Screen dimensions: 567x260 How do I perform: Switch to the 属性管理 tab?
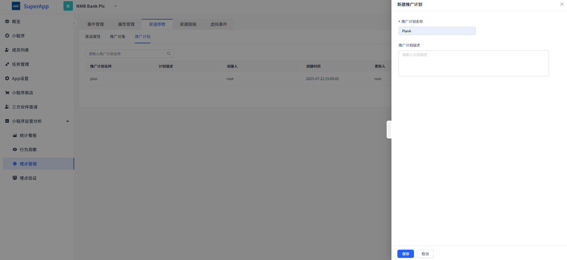126,24
